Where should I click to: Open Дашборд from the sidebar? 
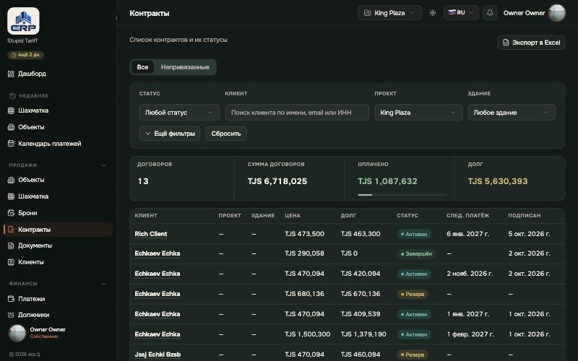coord(32,74)
